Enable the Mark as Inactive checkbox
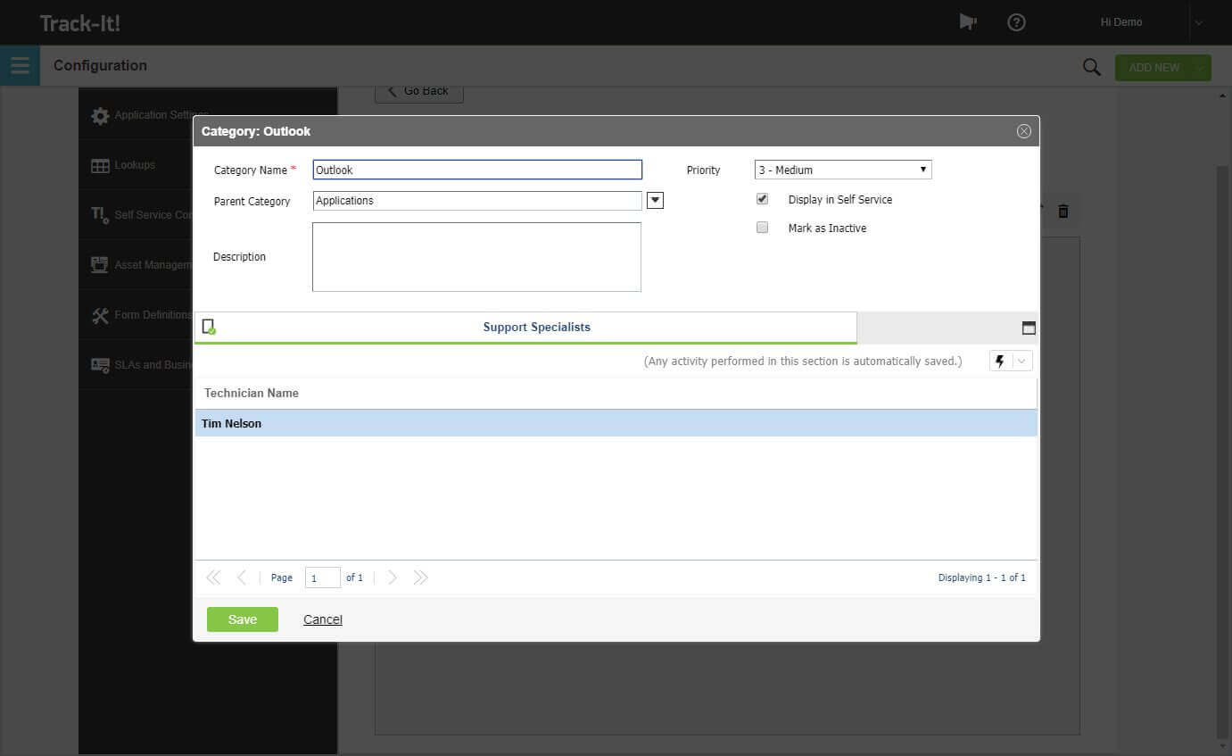 (762, 227)
